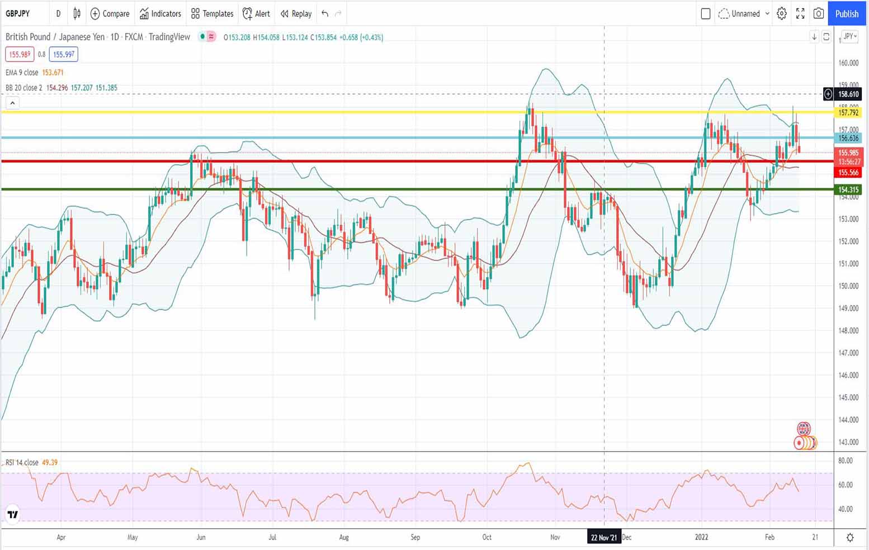Click the undo arrow in the toolbar
This screenshot has width=869, height=550.
pyautogui.click(x=325, y=13)
